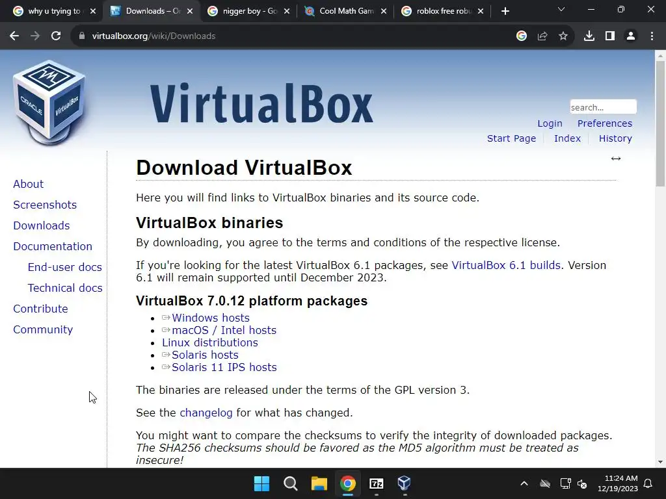Download Solaris 11 IPS hosts package
The width and height of the screenshot is (666, 499).
point(224,367)
